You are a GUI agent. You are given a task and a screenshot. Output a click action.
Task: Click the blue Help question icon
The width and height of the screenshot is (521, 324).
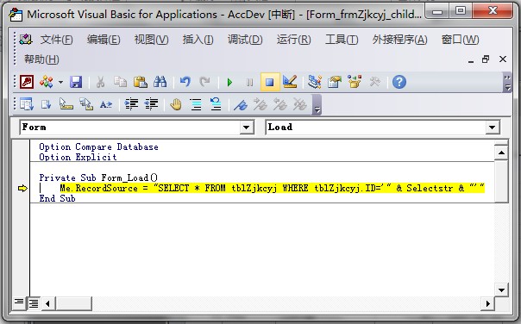[399, 82]
